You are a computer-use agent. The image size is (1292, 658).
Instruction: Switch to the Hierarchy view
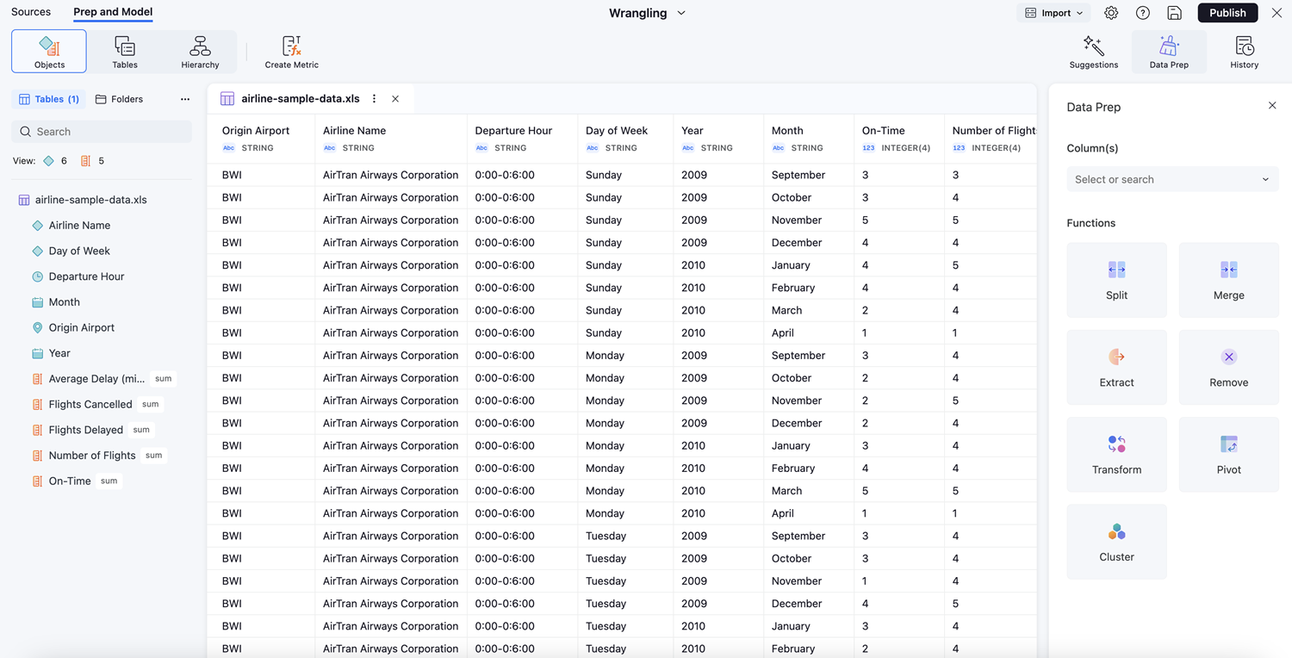(200, 52)
